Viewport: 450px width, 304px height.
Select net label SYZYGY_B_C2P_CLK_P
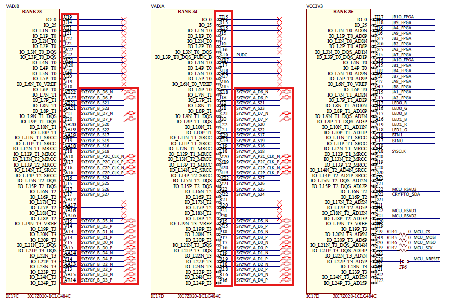point(103,173)
